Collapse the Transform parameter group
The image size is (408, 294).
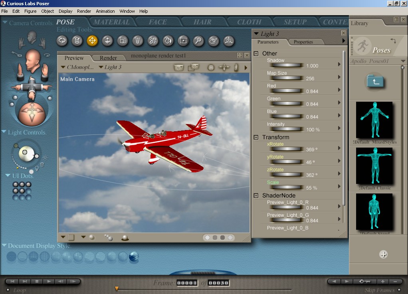[x=256, y=137]
